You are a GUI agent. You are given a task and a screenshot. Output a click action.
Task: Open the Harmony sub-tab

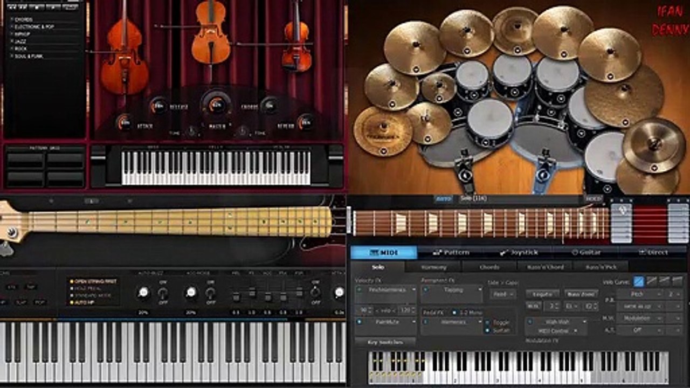pos(433,267)
